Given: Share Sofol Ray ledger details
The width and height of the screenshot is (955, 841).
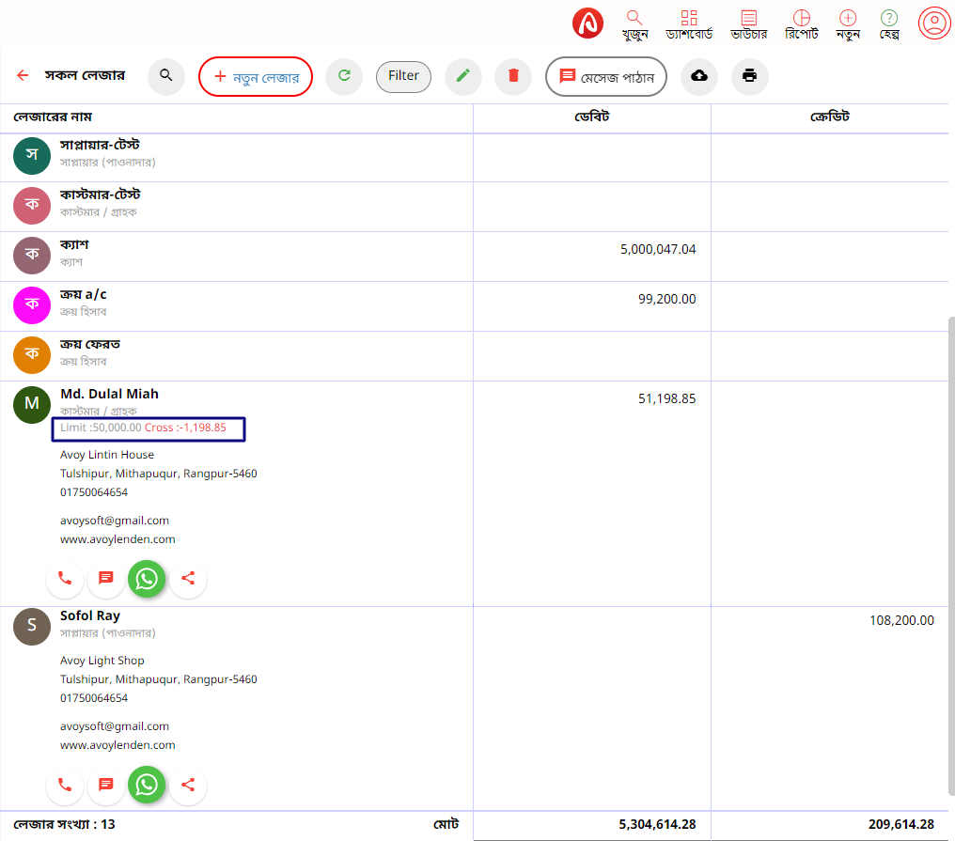Looking at the screenshot, I should 188,785.
